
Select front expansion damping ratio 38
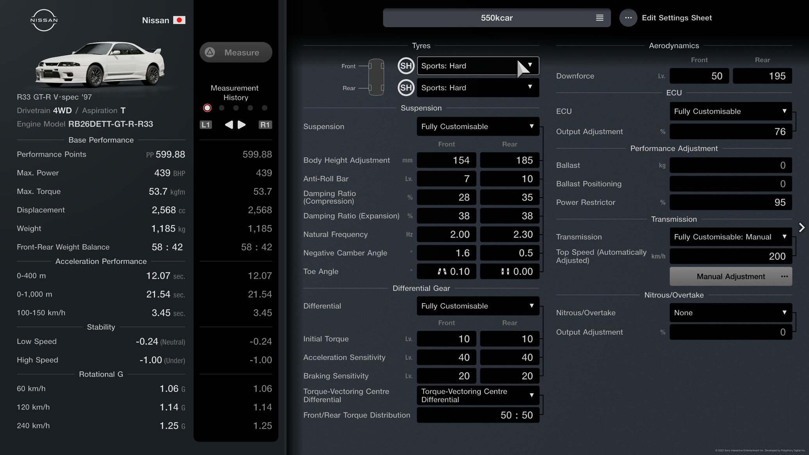point(446,216)
